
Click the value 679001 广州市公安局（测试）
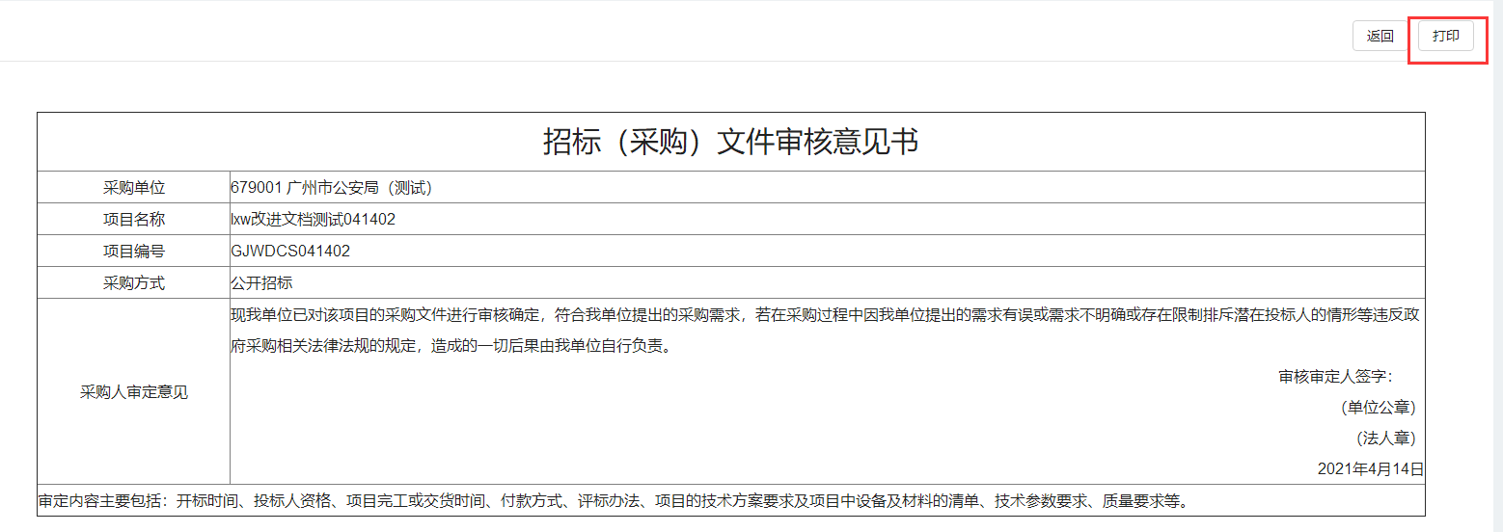point(331,187)
